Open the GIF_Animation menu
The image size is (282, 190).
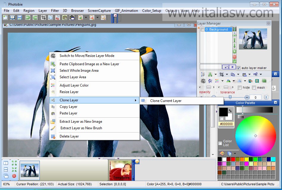[126, 11]
